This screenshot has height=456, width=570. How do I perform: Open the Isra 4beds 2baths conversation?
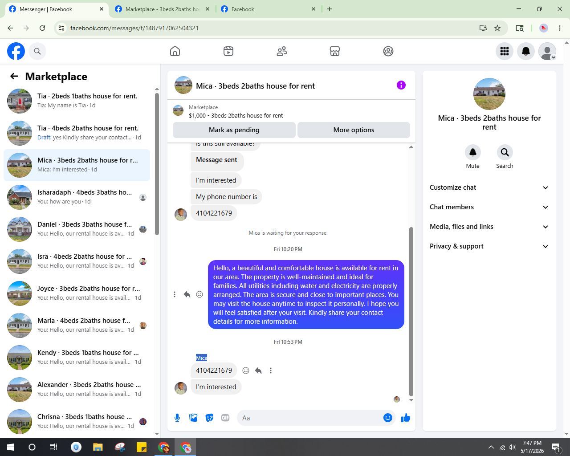(77, 261)
